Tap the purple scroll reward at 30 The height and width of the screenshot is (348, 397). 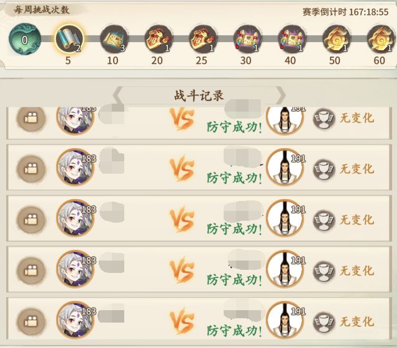[247, 39]
